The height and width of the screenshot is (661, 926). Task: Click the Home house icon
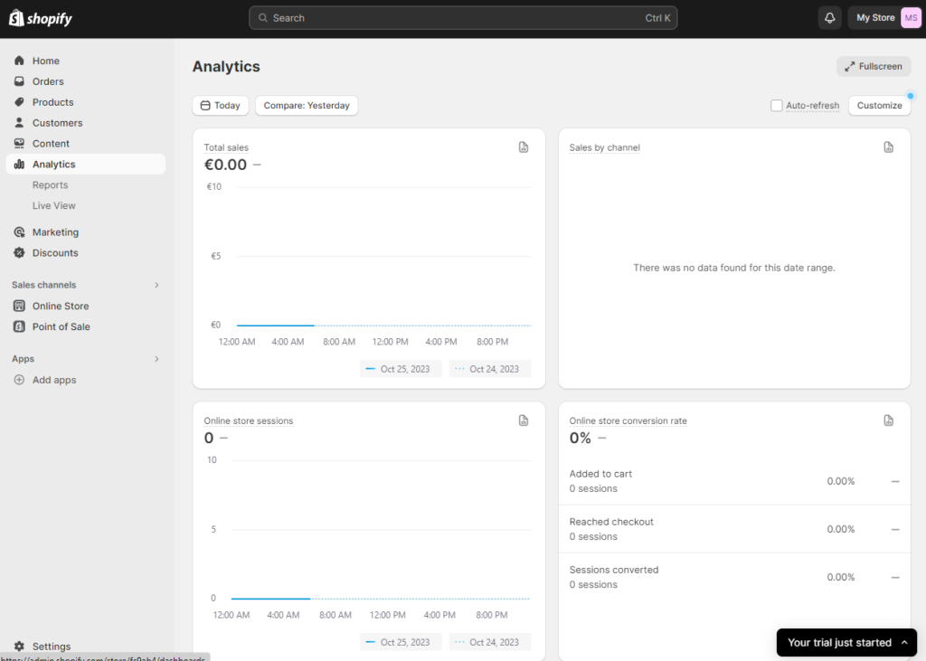click(x=19, y=61)
